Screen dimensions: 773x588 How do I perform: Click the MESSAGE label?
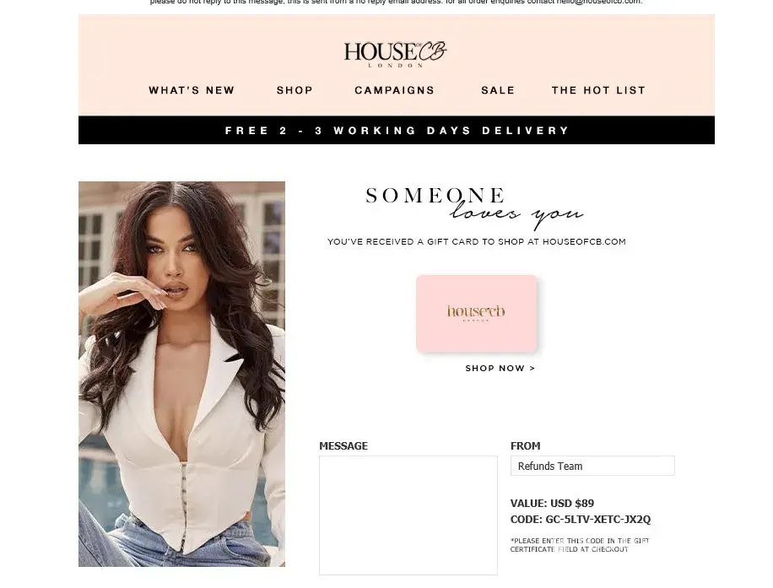coord(343,446)
